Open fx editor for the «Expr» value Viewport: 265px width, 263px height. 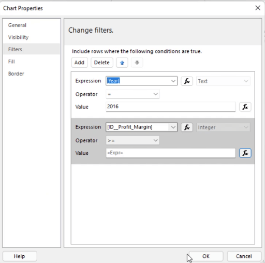tap(245, 153)
